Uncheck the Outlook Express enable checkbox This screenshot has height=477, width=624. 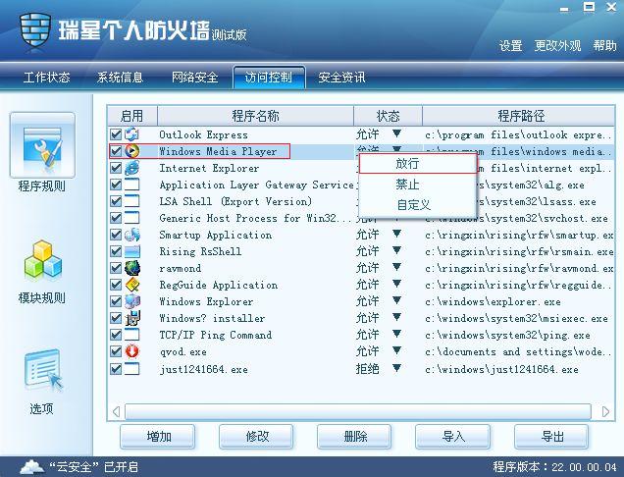click(116, 134)
